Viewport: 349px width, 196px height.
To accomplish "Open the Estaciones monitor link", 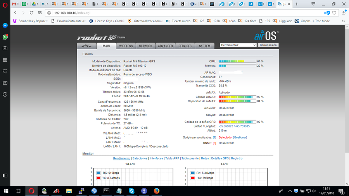I will tap(140, 158).
